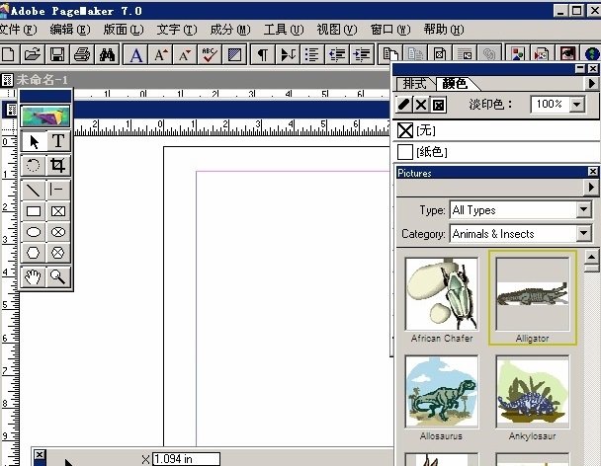
Task: Select the Ellipse drawing tool
Action: [x=34, y=233]
